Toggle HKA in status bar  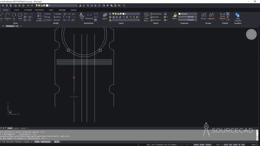(243, 145)
